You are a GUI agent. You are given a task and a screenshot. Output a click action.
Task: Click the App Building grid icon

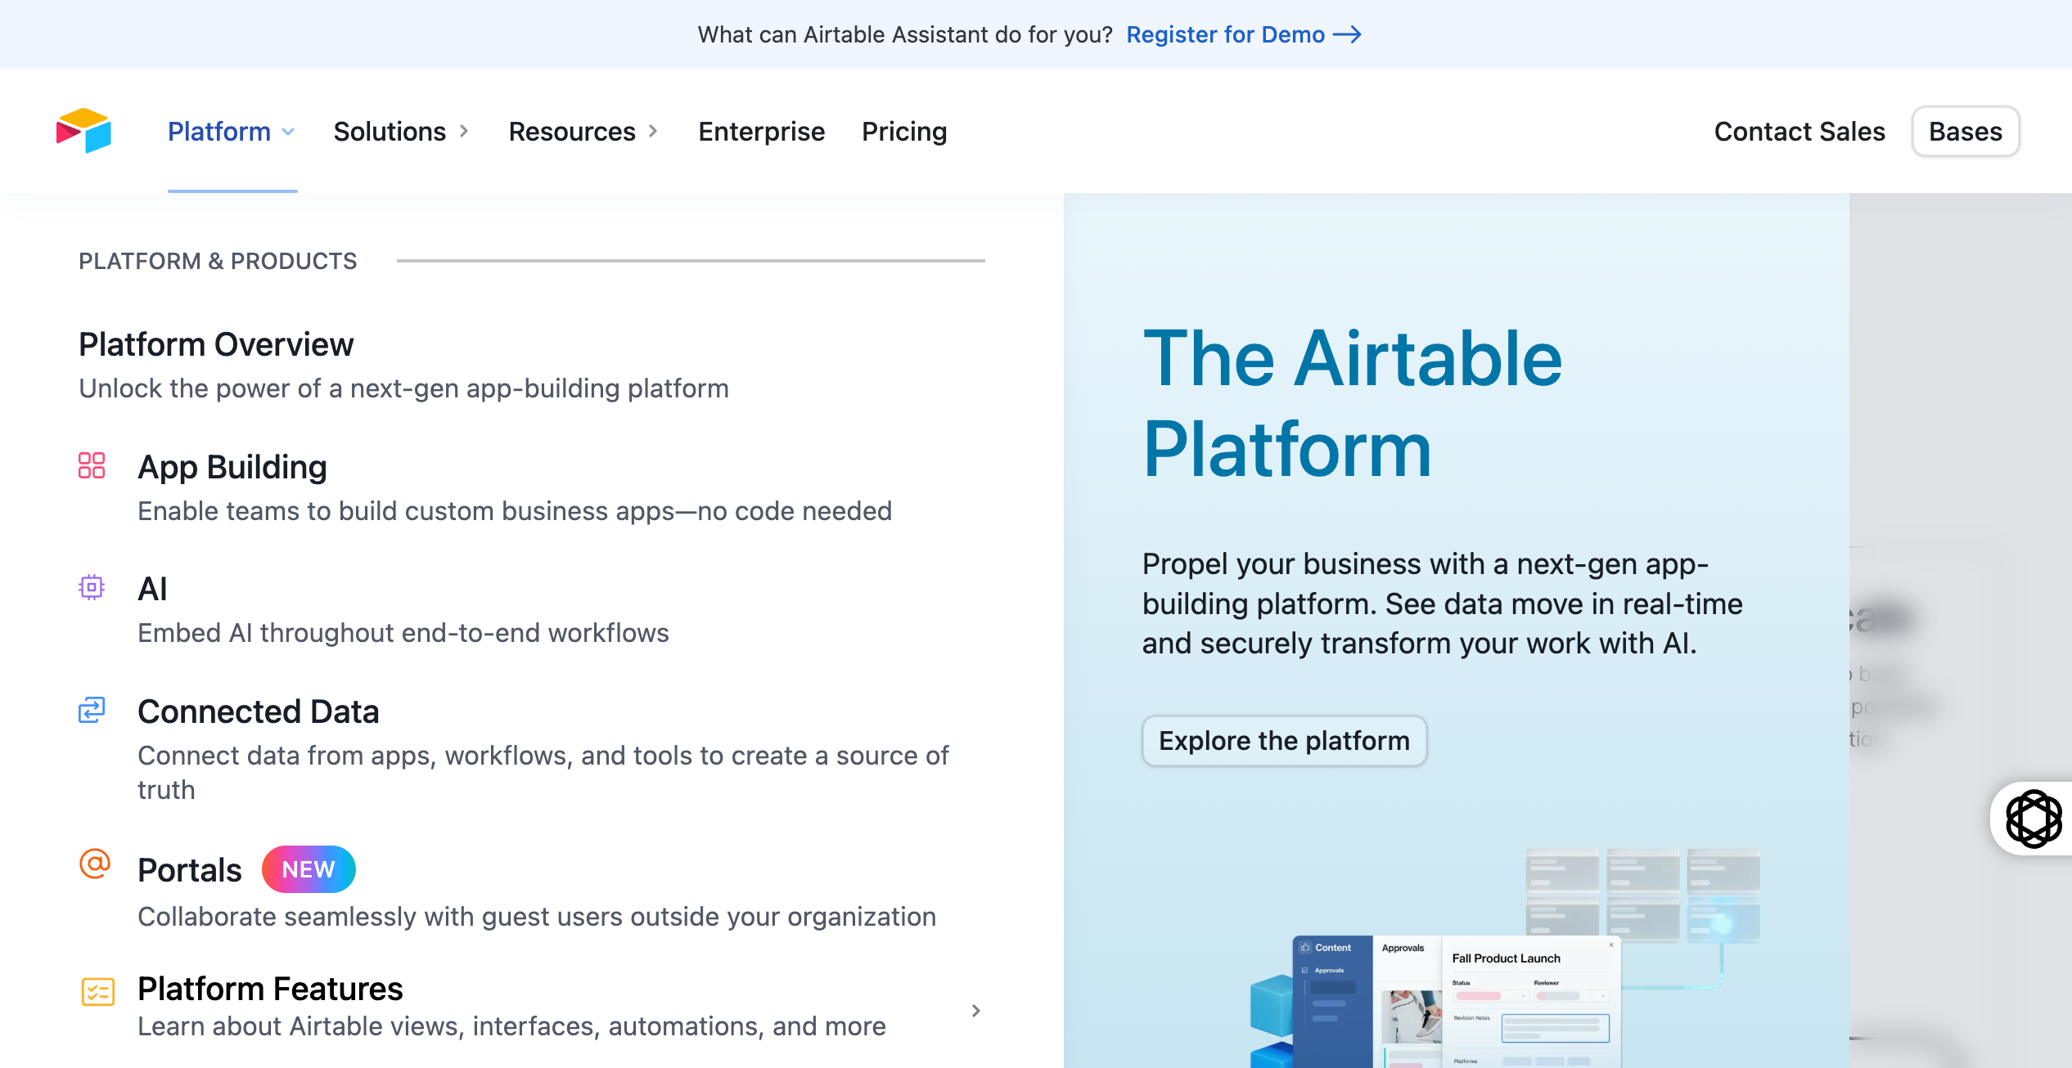click(x=92, y=465)
